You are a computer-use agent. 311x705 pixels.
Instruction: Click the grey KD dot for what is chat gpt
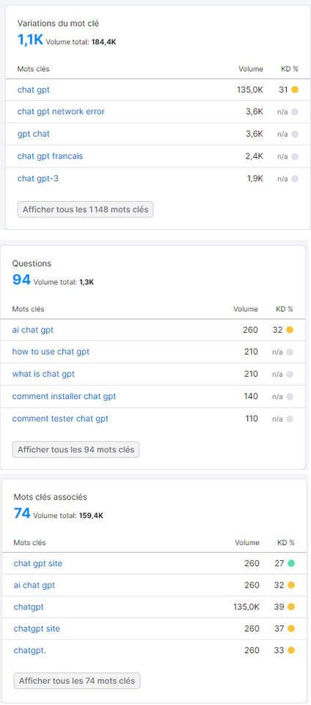point(290,374)
